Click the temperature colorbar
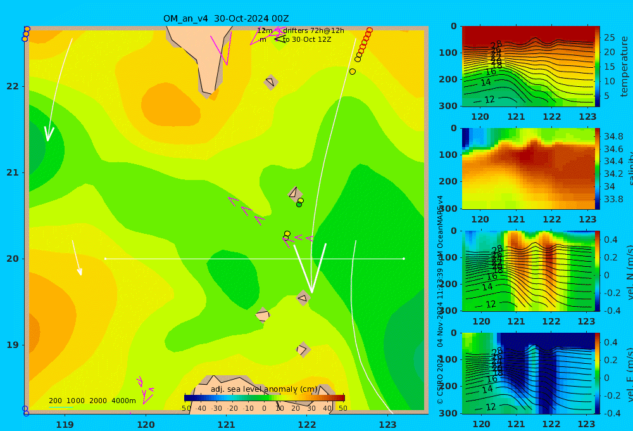The image size is (633, 431). pos(597,67)
